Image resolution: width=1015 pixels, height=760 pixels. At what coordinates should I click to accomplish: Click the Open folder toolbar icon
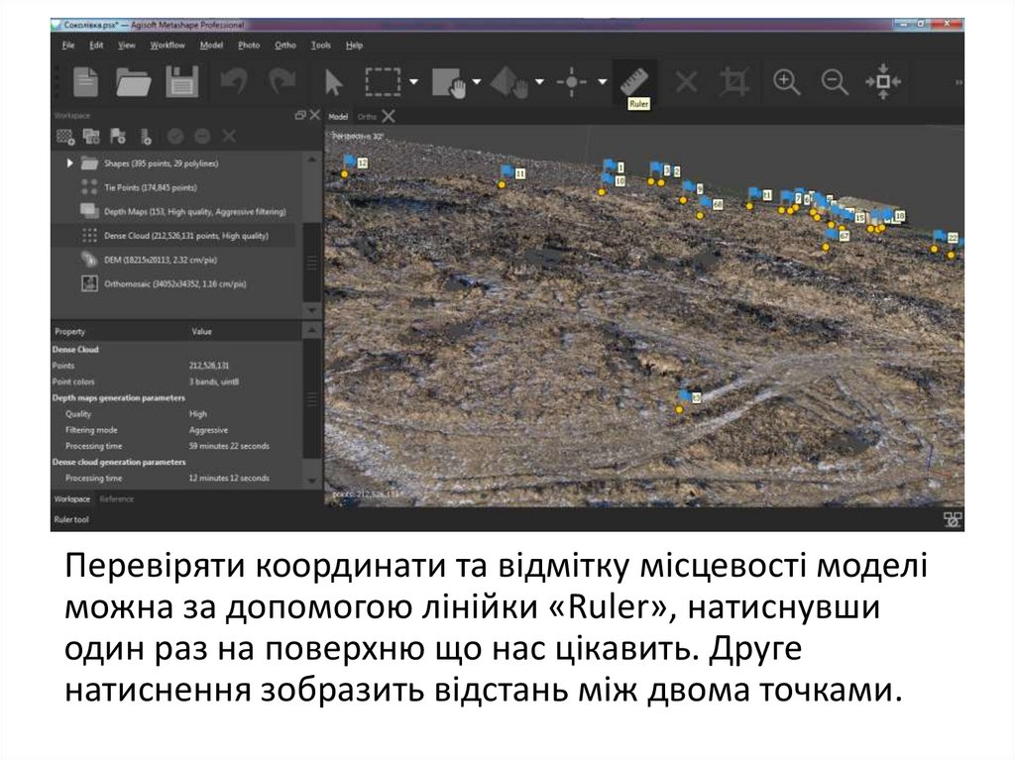pyautogui.click(x=134, y=82)
